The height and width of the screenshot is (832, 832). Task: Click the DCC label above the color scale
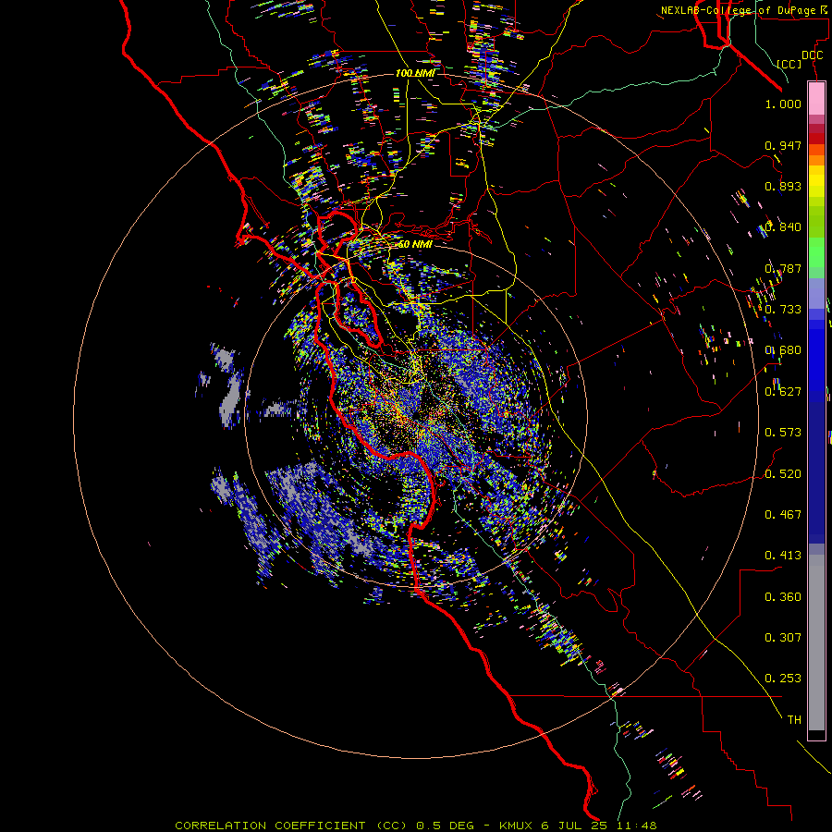[812, 55]
